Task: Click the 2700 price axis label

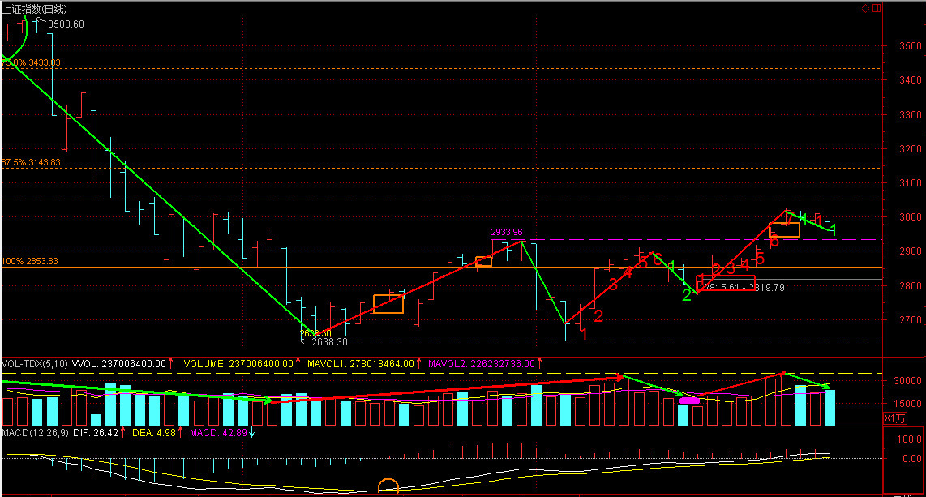Action: pyautogui.click(x=910, y=320)
